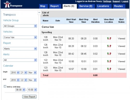View alert location for 123 km/h alert
130x100 pixels.
tap(109, 69)
